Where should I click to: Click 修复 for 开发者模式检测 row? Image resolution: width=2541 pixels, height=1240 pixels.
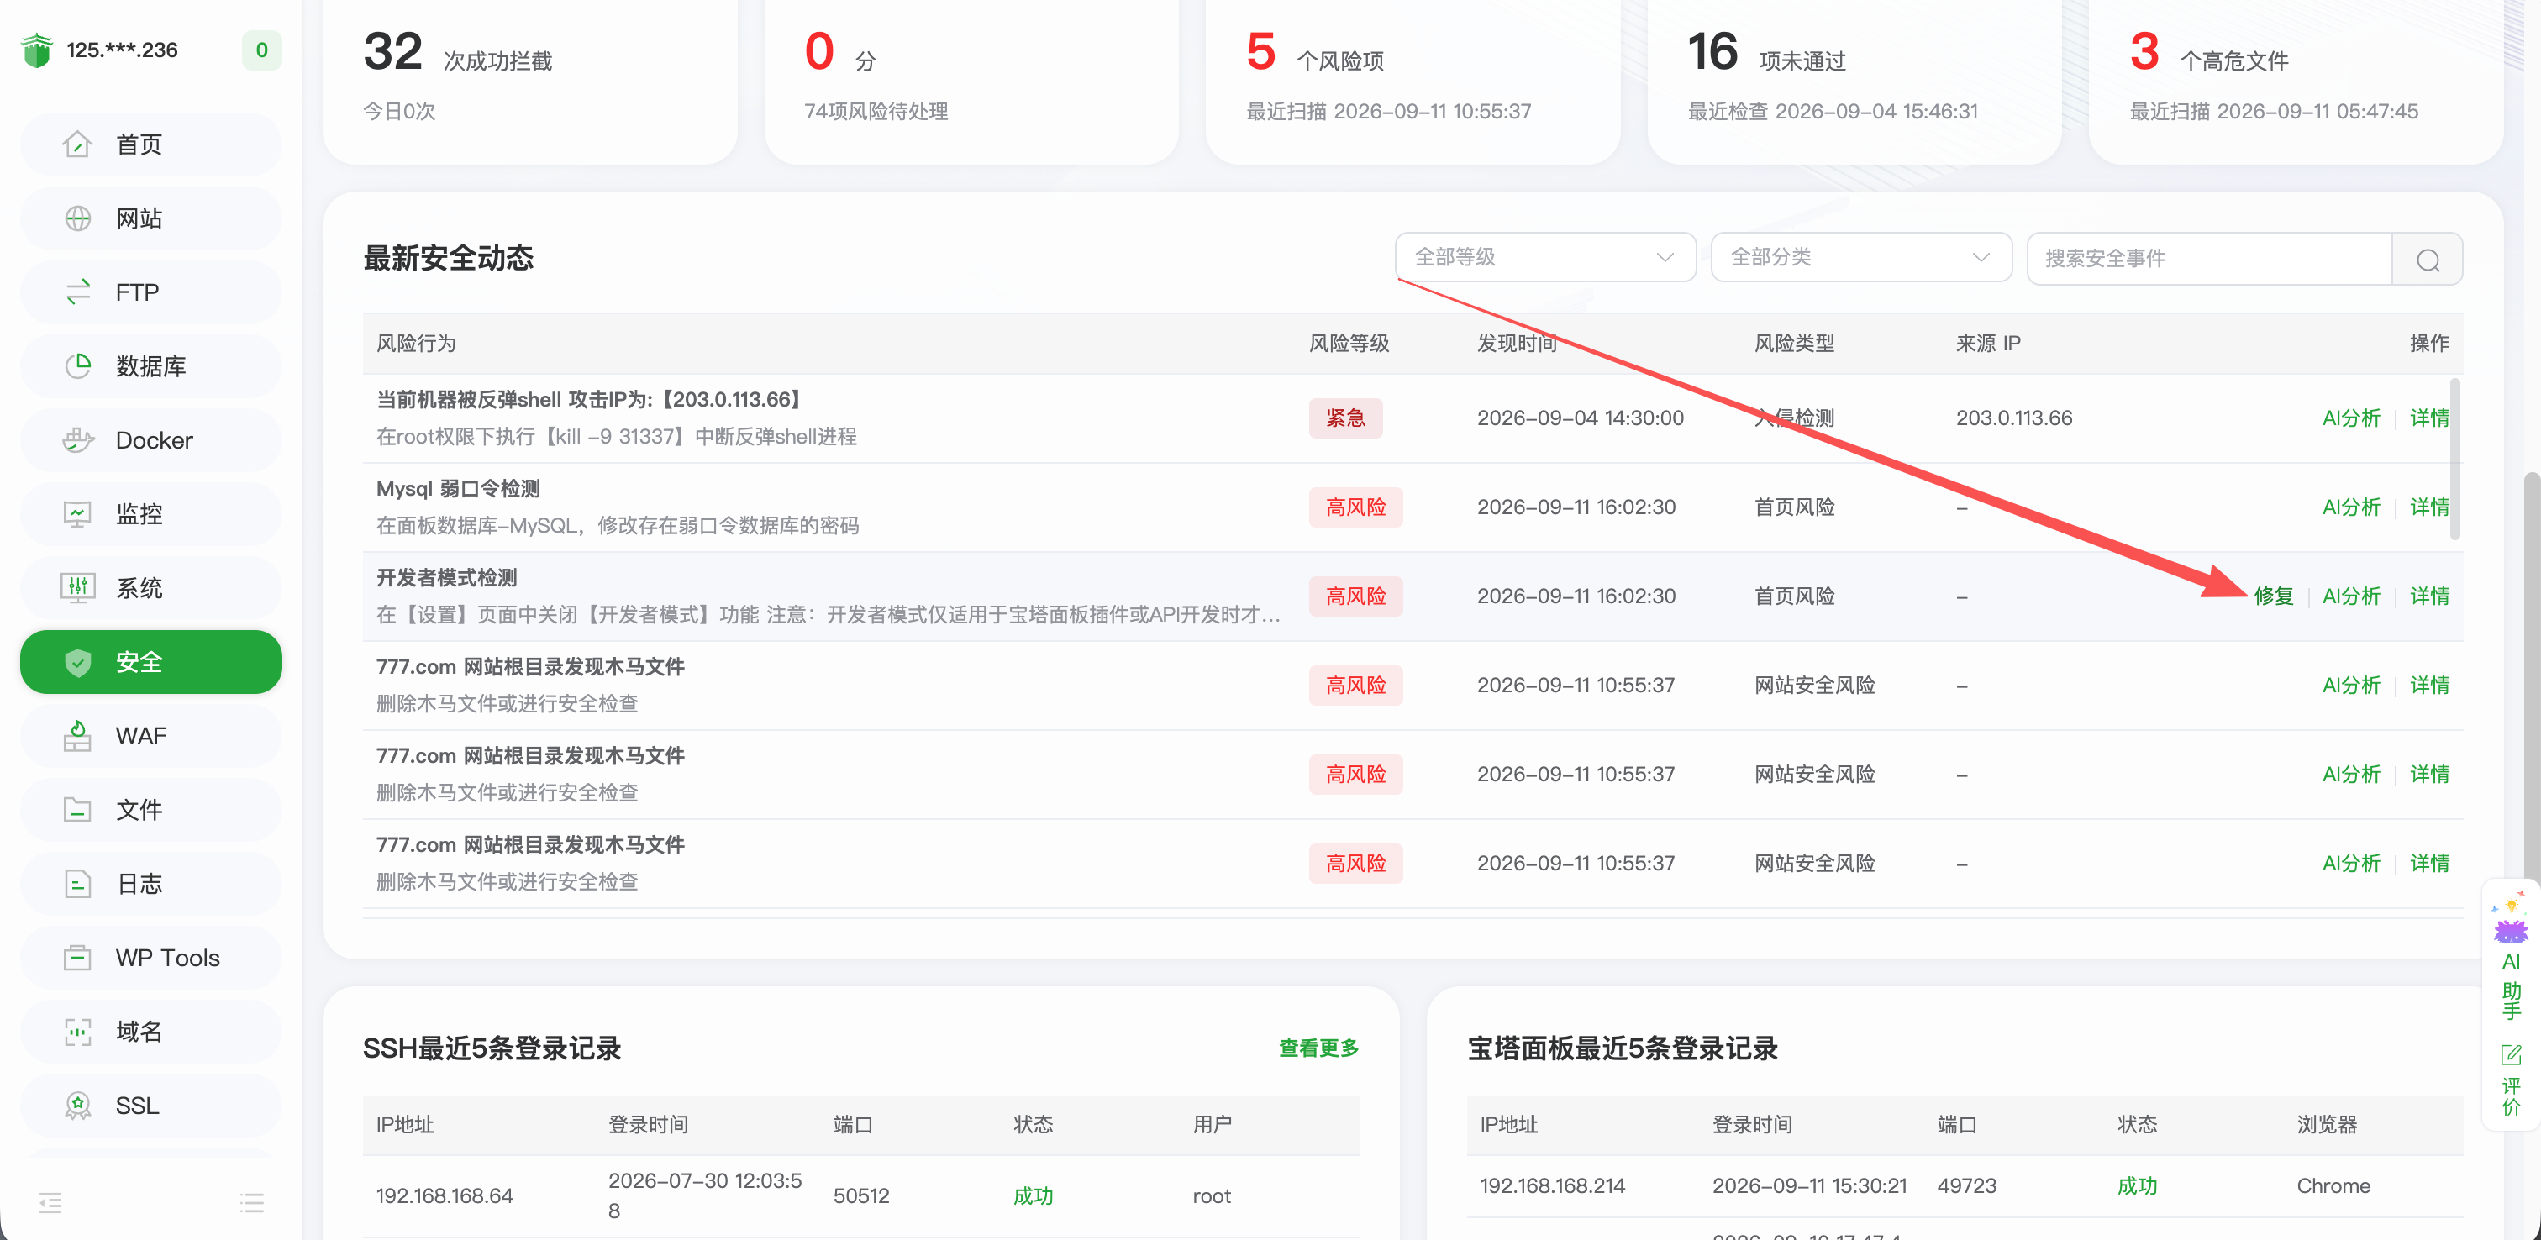[x=2273, y=596]
